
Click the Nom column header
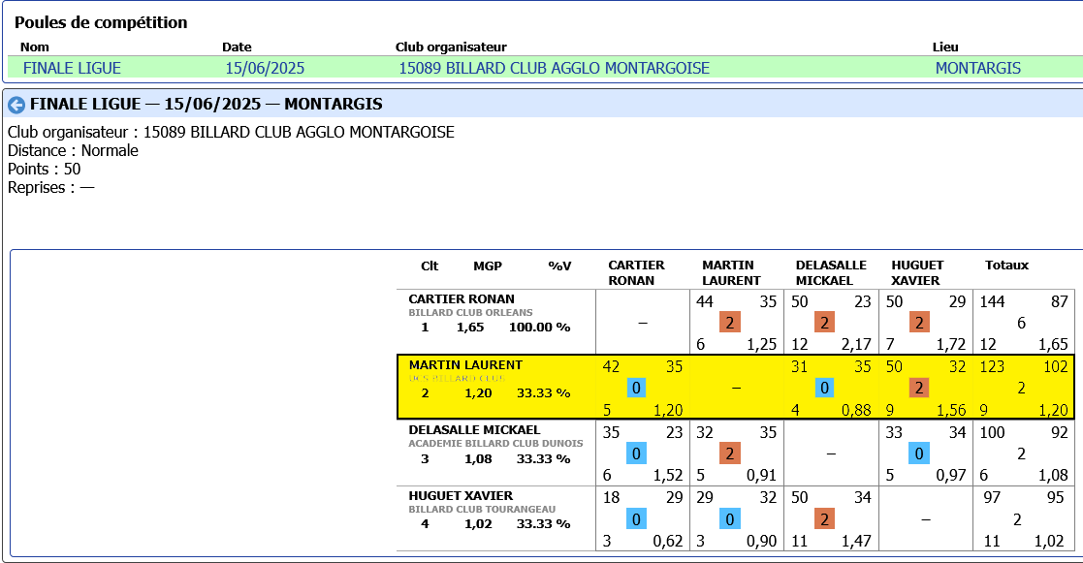pyautogui.click(x=35, y=47)
